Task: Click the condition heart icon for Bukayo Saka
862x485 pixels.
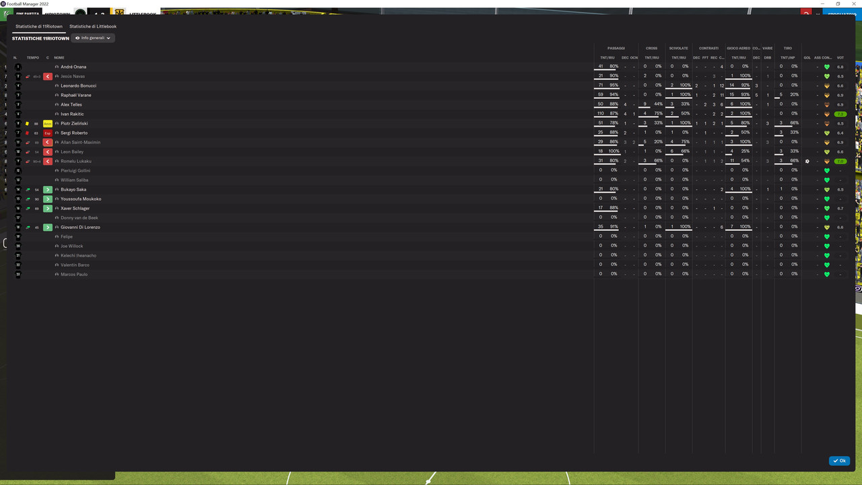Action: (827, 190)
